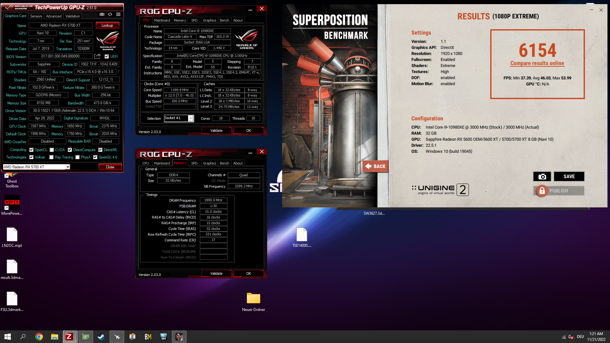This screenshot has width=610, height=343.
Task: Click the GPU-Z refresh icon
Action: pos(110,14)
